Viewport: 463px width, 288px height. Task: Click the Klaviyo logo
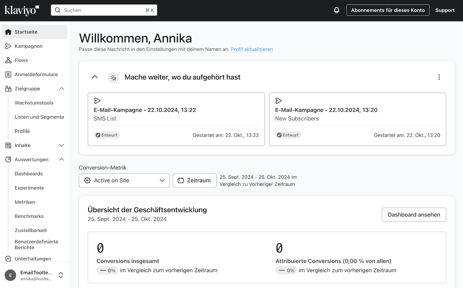coord(22,10)
